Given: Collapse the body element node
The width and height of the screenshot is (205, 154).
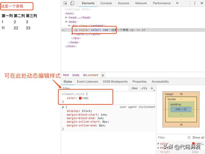Looking at the screenshot, I should click(66, 22).
